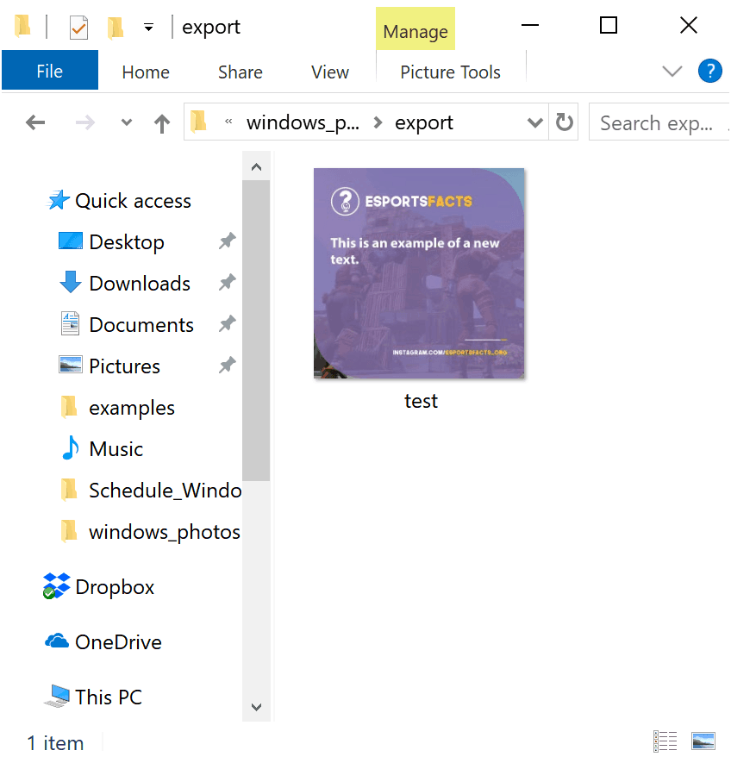Open the Customize Quick Access Toolbar dropdown

(148, 28)
